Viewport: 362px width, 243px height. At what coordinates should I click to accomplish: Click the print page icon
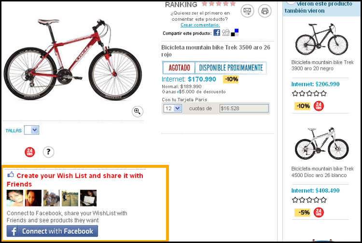265,11
